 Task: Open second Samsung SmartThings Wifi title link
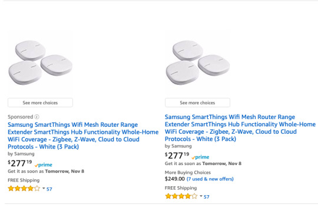click(x=240, y=128)
